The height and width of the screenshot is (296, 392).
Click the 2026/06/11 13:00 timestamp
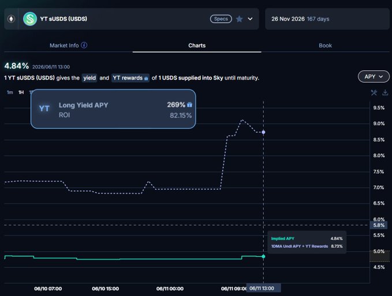tap(51, 67)
